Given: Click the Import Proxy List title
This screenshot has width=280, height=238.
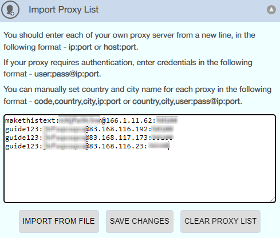Looking at the screenshot, I should [x=64, y=10].
